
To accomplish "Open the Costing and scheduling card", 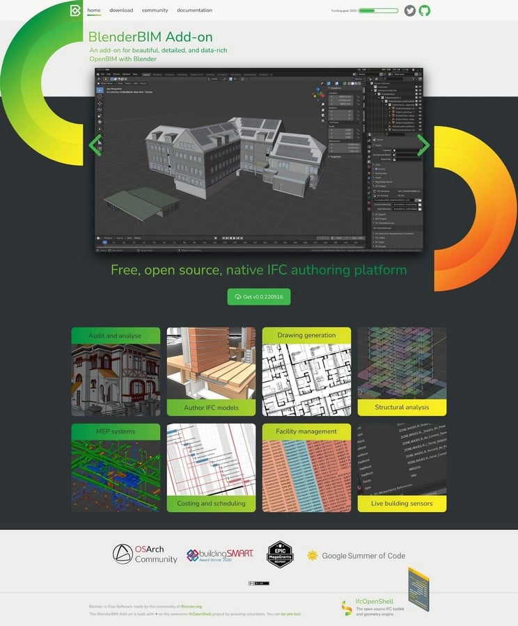I will click(x=211, y=467).
